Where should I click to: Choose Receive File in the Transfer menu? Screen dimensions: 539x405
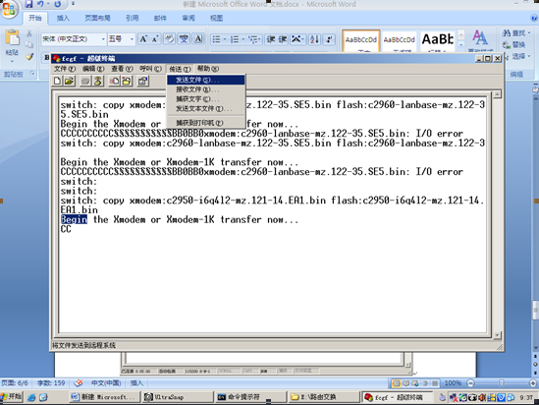point(205,89)
